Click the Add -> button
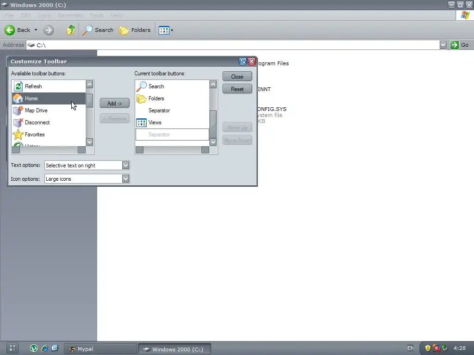This screenshot has width=474, height=355. 115,103
